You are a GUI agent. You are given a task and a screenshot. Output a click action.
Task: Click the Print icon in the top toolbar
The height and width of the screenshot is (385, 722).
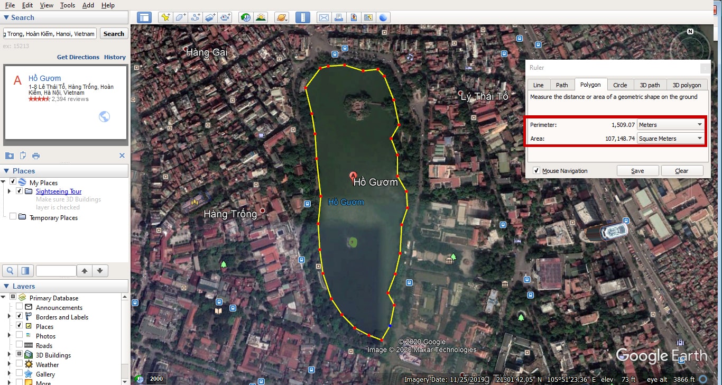pyautogui.click(x=339, y=17)
